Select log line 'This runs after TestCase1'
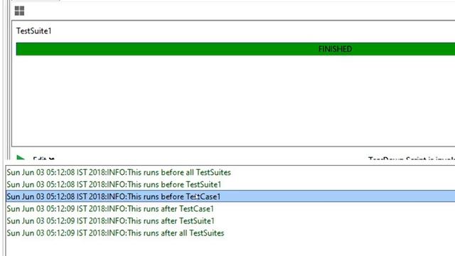 pos(110,208)
